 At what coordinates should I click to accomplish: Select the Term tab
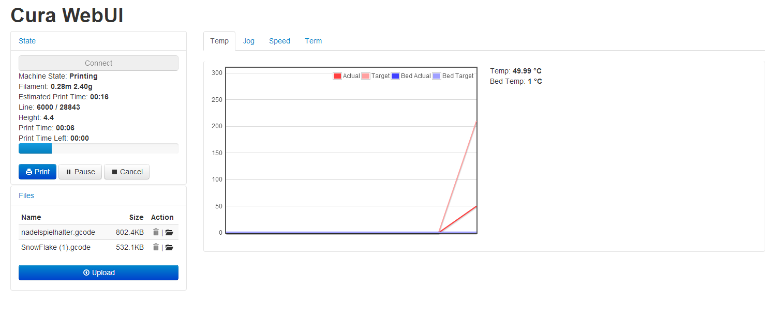pyautogui.click(x=313, y=41)
